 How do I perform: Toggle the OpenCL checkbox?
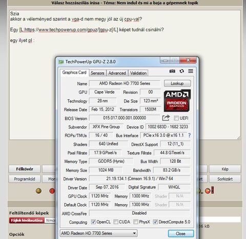pos(93,222)
